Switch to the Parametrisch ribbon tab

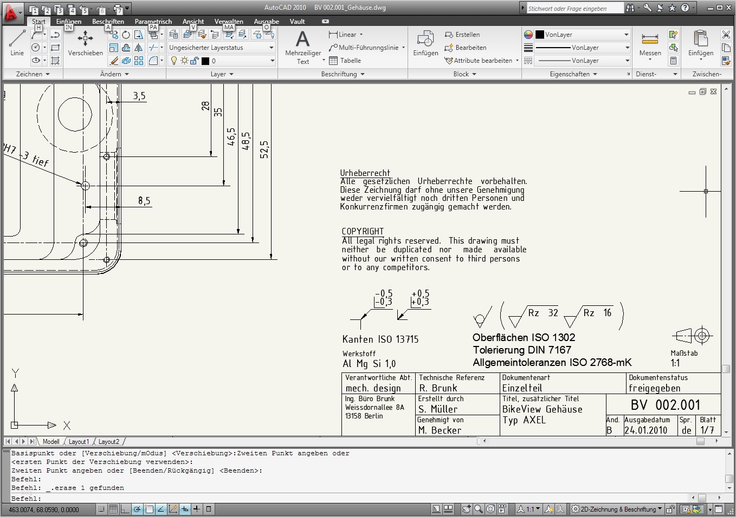153,21
